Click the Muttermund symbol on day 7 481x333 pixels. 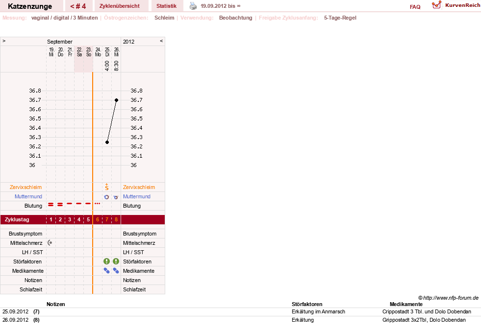106,197
